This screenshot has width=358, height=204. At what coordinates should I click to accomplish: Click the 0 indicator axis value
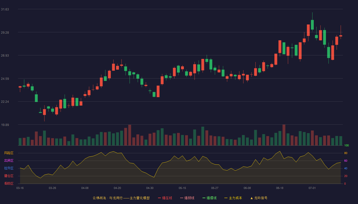point(345,184)
